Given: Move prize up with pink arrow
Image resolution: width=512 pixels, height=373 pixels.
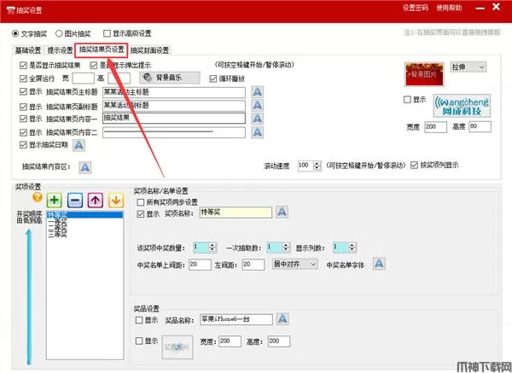Looking at the screenshot, I should 96,200.
